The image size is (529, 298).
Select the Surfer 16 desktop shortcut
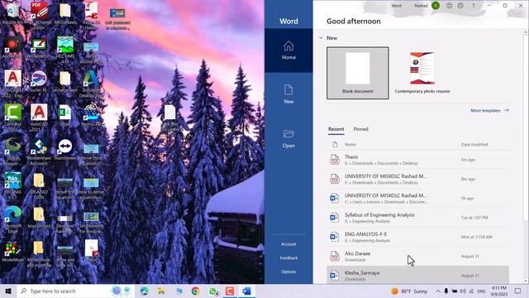pyautogui.click(x=39, y=82)
